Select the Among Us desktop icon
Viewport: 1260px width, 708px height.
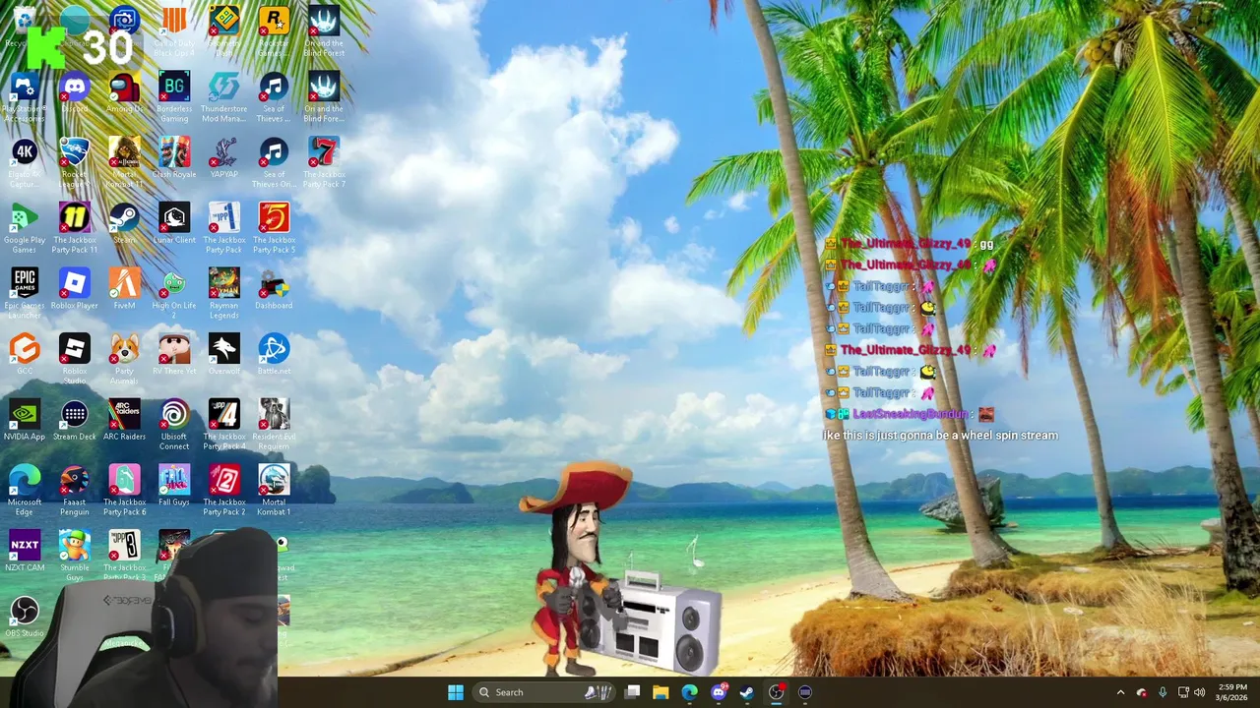124,92
